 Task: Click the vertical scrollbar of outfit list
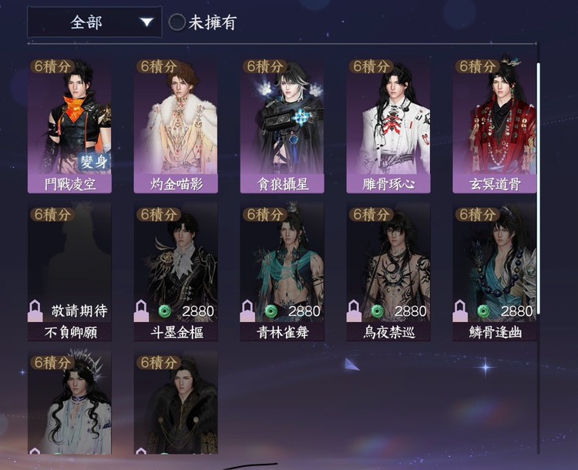click(538, 188)
